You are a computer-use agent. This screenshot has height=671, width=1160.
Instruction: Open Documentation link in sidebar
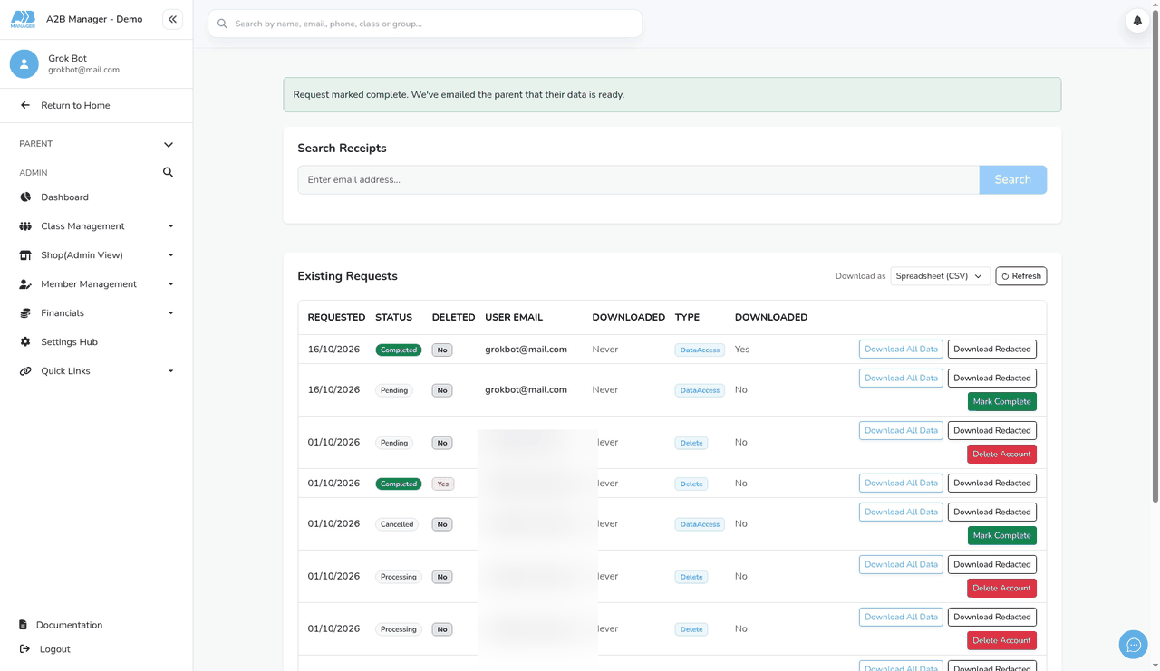tap(69, 625)
